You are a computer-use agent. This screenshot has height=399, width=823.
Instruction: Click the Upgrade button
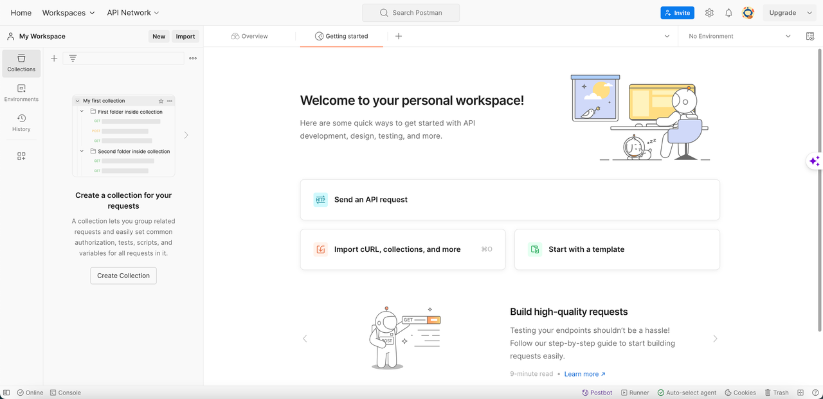pyautogui.click(x=782, y=13)
